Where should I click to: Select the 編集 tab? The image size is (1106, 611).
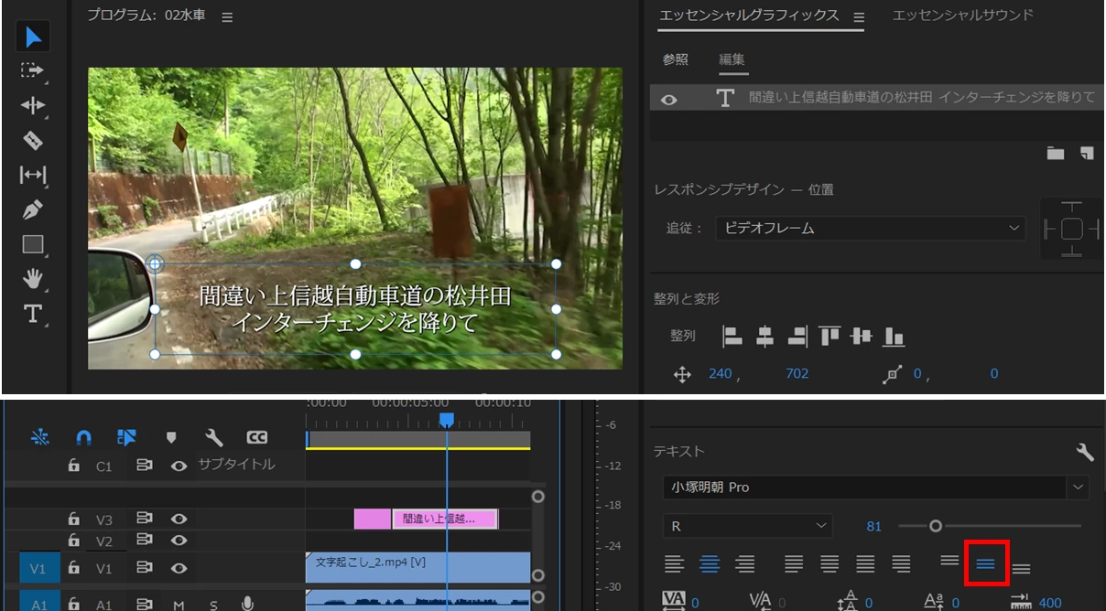[x=732, y=59]
